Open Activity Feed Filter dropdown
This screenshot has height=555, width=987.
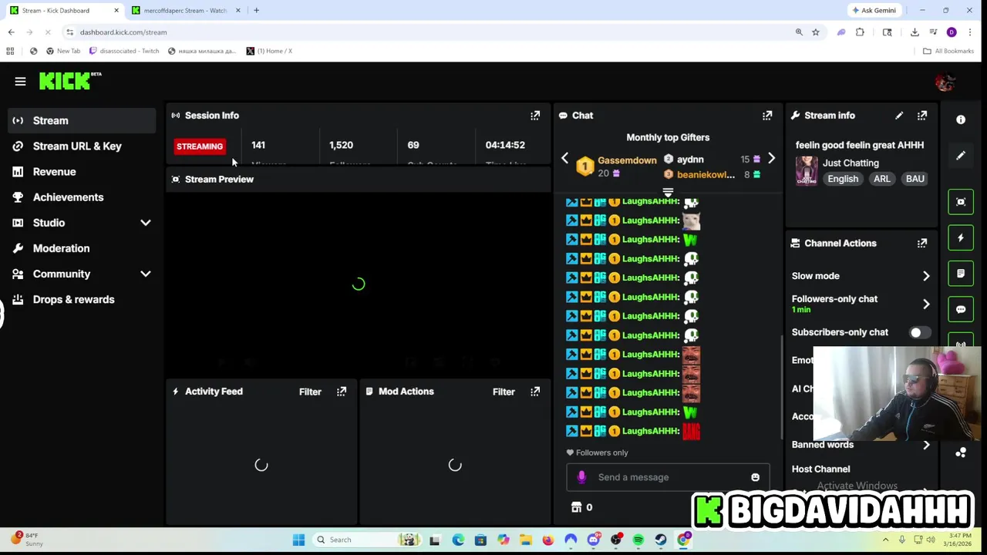tap(310, 392)
